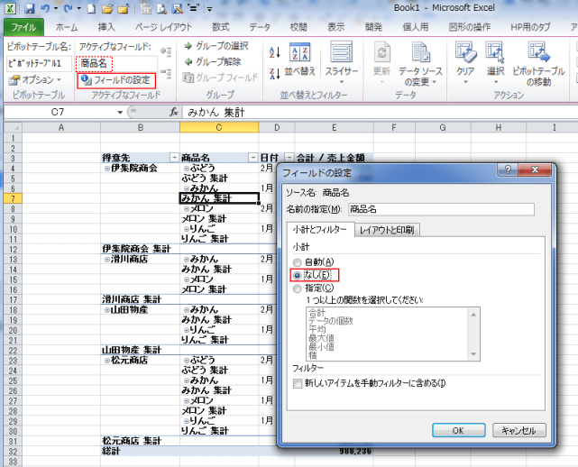The width and height of the screenshot is (578, 467).
Task: Collapse the 滑川商店 group
Action: [x=107, y=260]
